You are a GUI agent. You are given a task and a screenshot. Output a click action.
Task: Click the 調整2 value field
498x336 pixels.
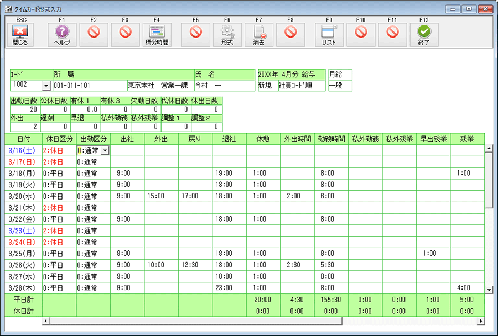tap(206, 127)
